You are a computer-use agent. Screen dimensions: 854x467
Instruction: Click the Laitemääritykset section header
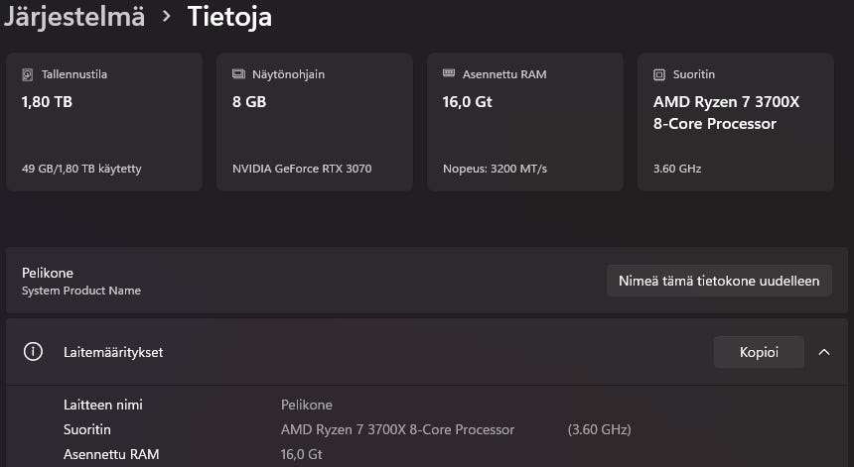(x=113, y=352)
